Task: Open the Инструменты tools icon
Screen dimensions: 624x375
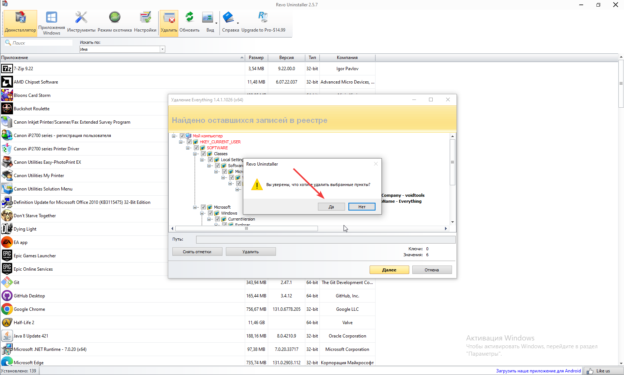Action: [81, 23]
